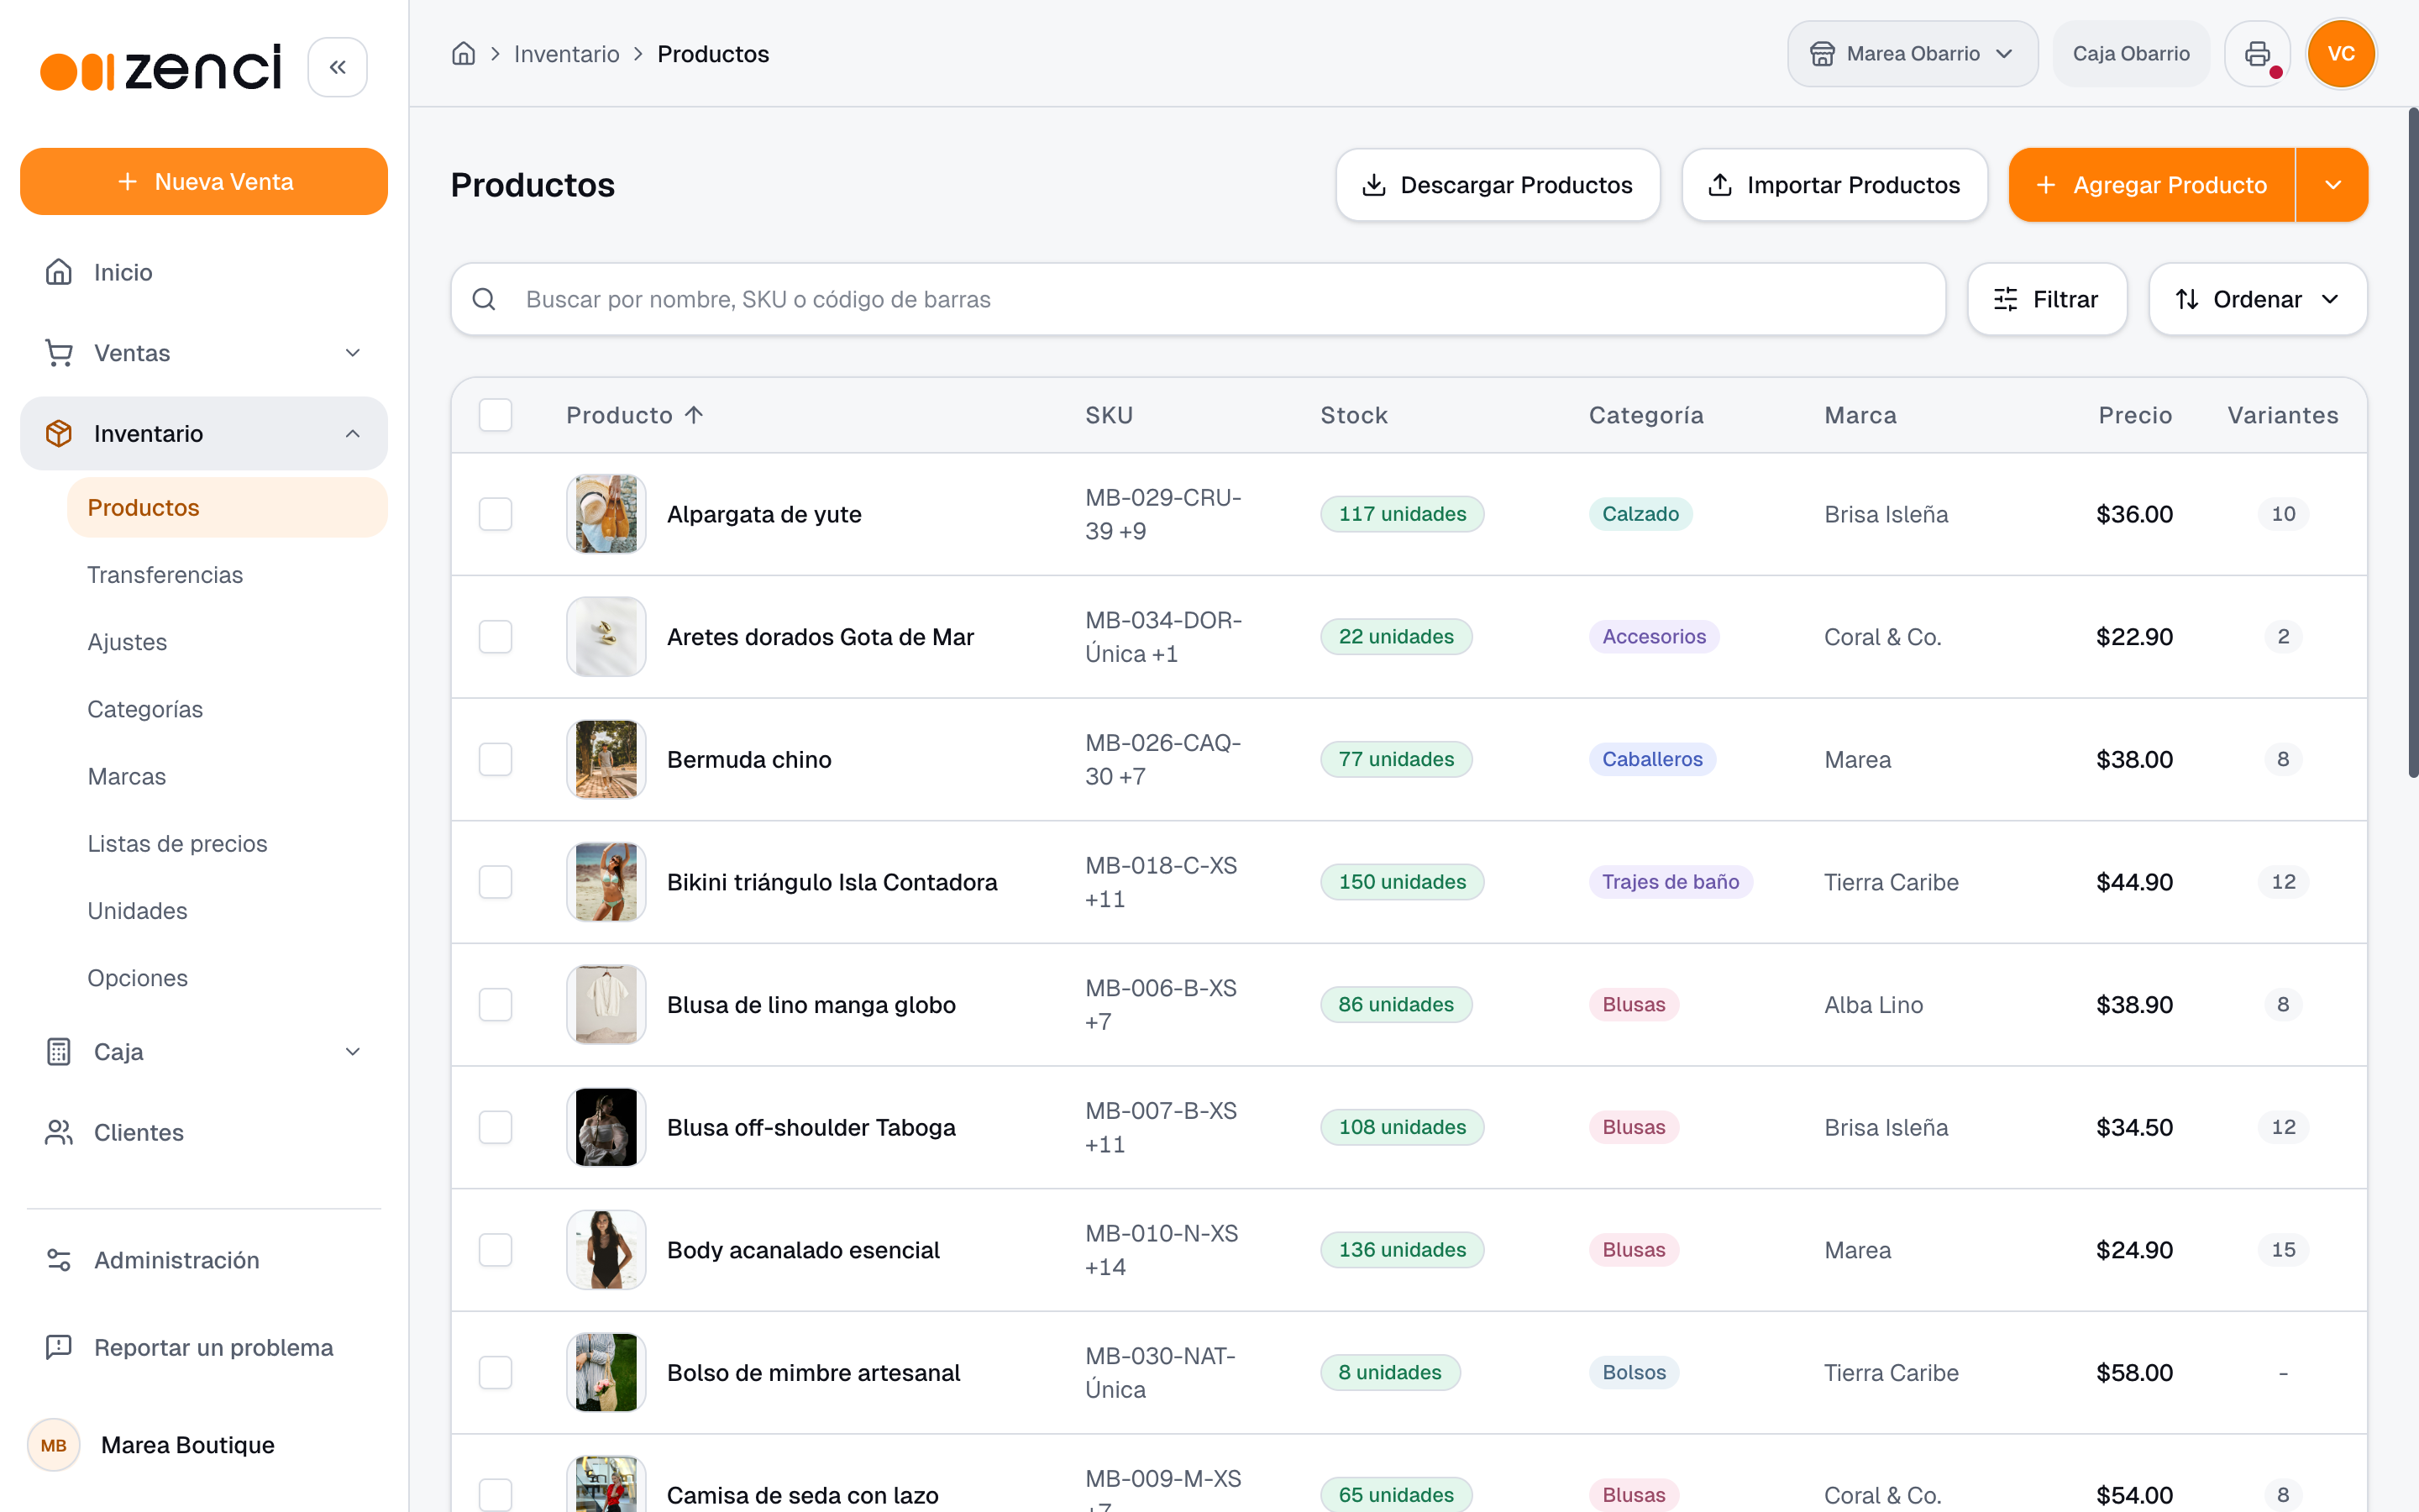Open the Ordenar sort dropdown
This screenshot has height=1512, width=2419.
[2257, 299]
